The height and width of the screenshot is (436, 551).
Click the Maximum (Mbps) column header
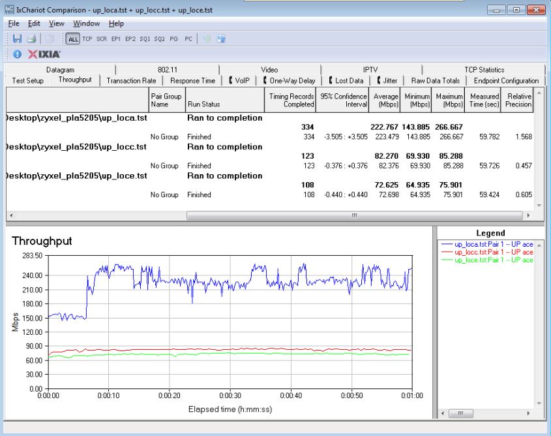(448, 101)
